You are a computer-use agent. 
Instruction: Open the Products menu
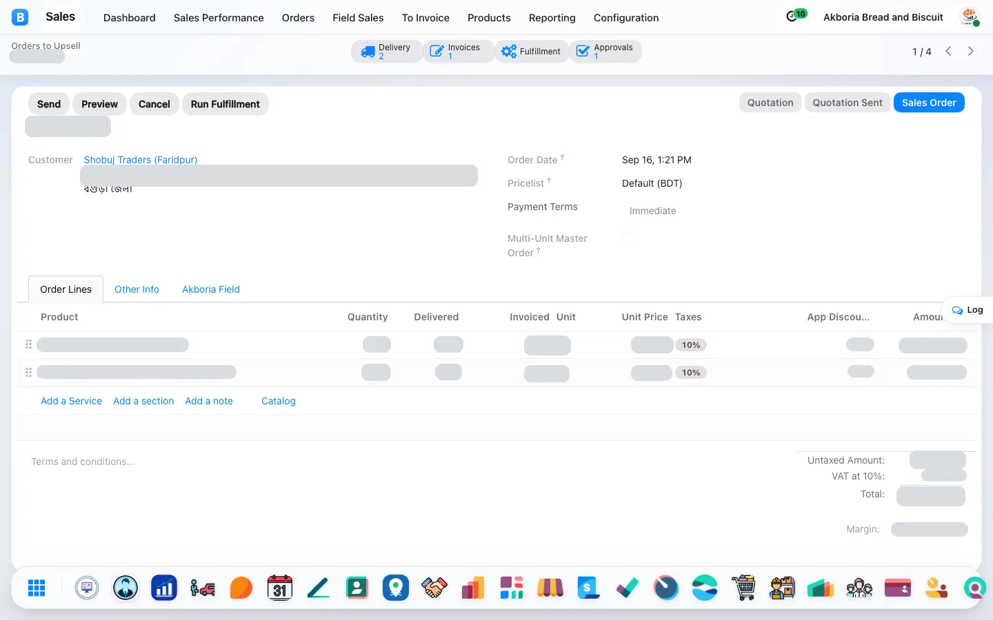pos(489,18)
